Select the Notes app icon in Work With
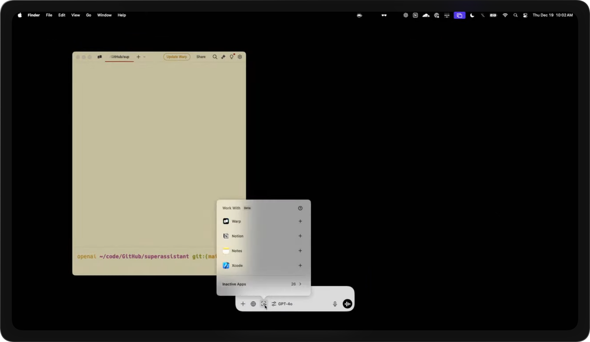Image resolution: width=590 pixels, height=342 pixels. (226, 251)
